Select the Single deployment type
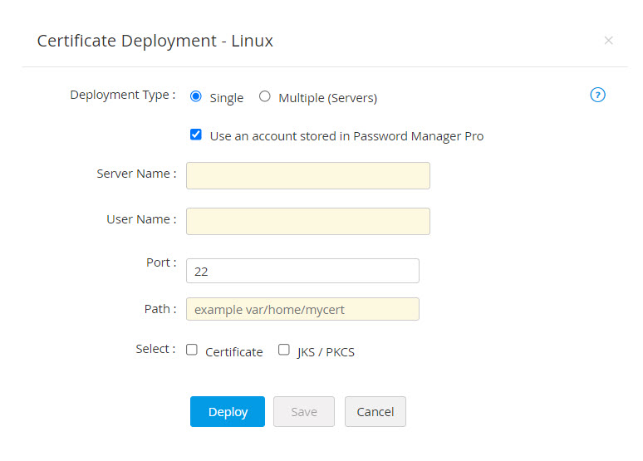The height and width of the screenshot is (461, 643). point(196,96)
